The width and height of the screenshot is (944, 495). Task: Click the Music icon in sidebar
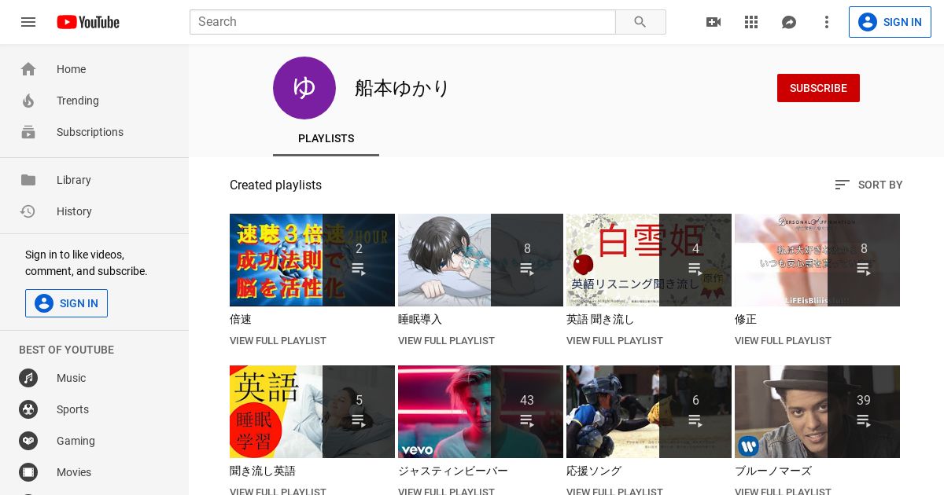[28, 378]
